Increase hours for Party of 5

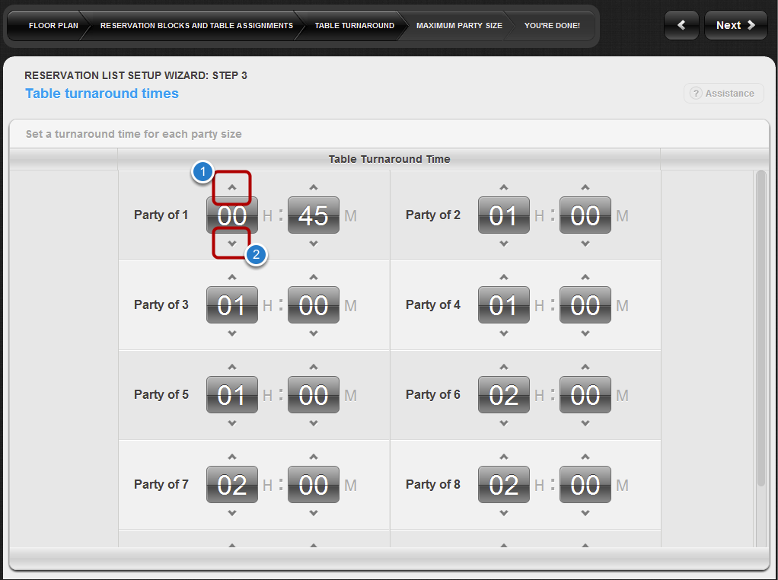click(x=232, y=368)
